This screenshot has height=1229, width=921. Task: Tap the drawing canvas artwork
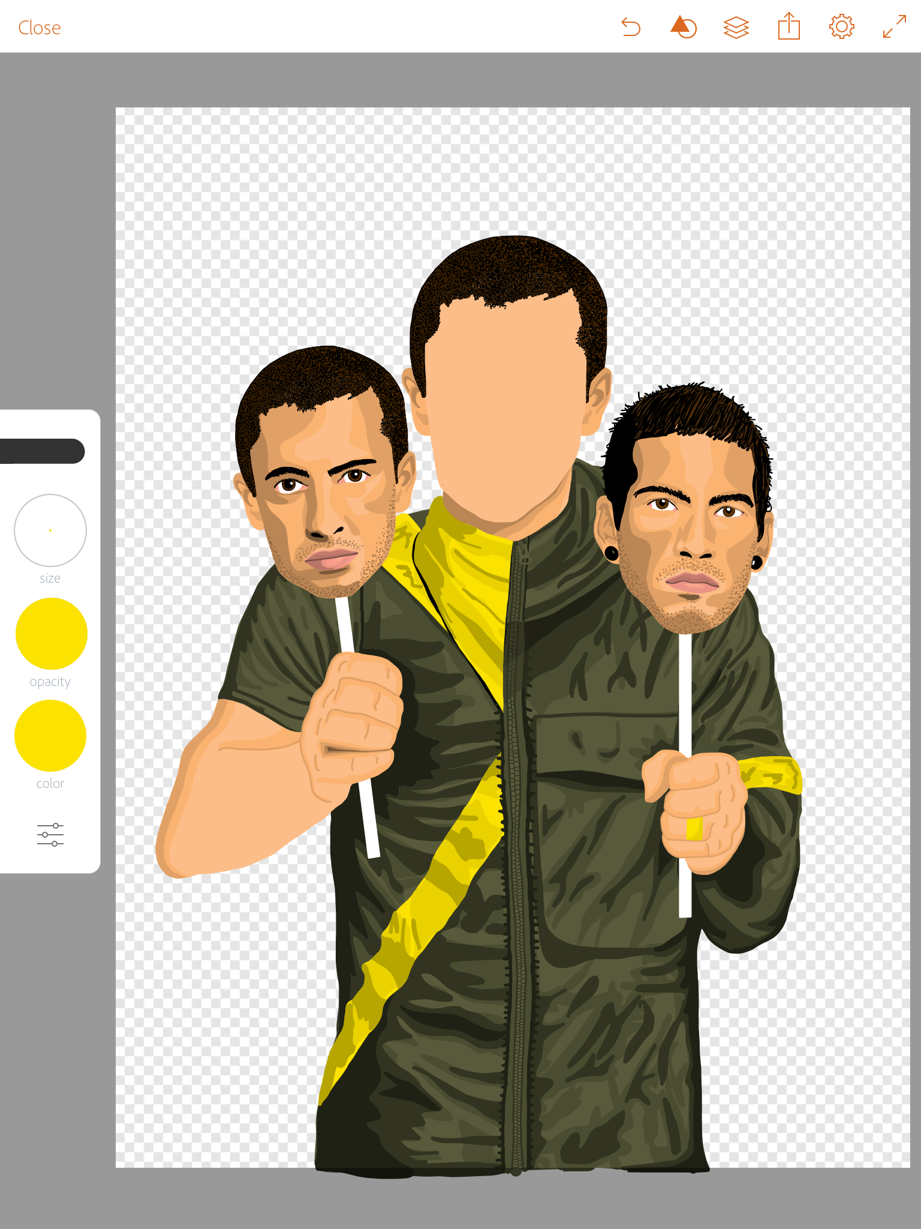tap(513, 637)
